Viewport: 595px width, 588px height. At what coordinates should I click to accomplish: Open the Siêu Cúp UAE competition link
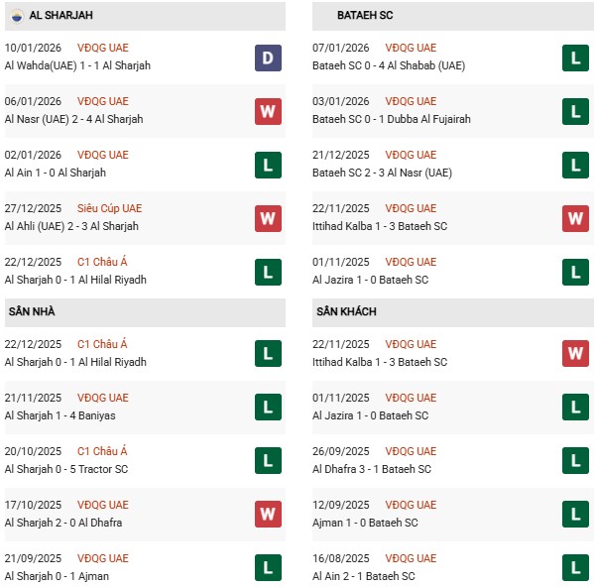tap(109, 208)
